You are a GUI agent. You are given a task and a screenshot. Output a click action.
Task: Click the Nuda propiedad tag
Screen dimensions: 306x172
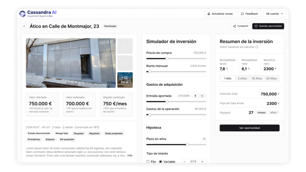click(x=114, y=133)
